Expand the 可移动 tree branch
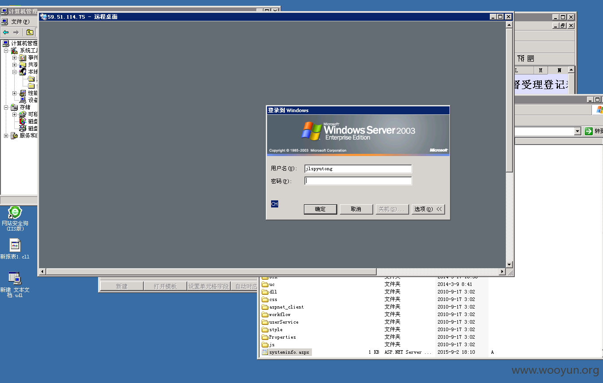603x383 pixels. [x=14, y=114]
